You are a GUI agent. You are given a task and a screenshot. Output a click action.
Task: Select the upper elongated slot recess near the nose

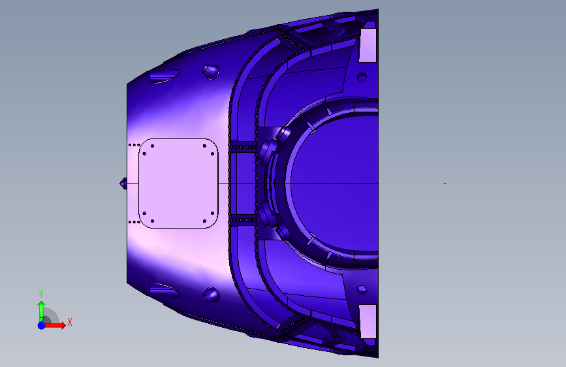165,76
